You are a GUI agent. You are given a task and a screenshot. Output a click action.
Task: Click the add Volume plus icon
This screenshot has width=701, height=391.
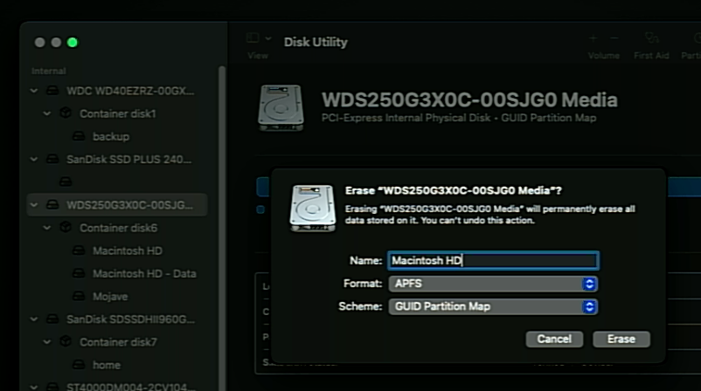(593, 38)
